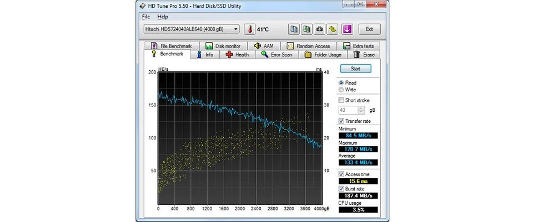Select the Write radio button

(341, 90)
